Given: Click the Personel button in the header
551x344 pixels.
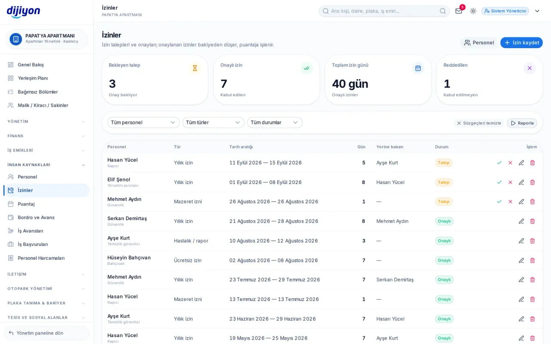Looking at the screenshot, I should tap(479, 43).
